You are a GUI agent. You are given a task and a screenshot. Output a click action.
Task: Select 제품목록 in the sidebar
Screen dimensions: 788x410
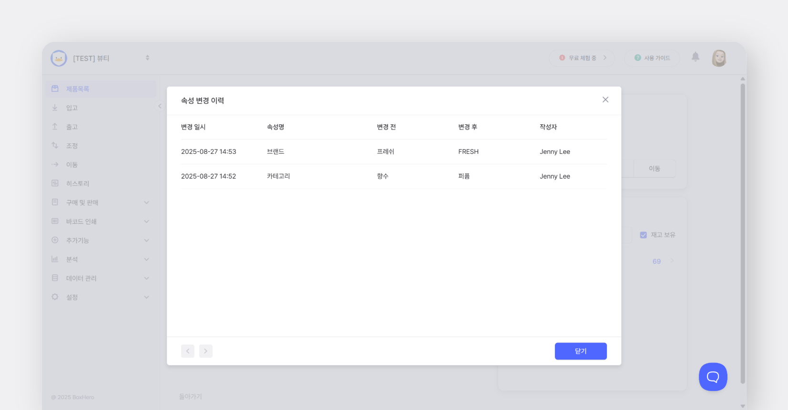click(101, 89)
